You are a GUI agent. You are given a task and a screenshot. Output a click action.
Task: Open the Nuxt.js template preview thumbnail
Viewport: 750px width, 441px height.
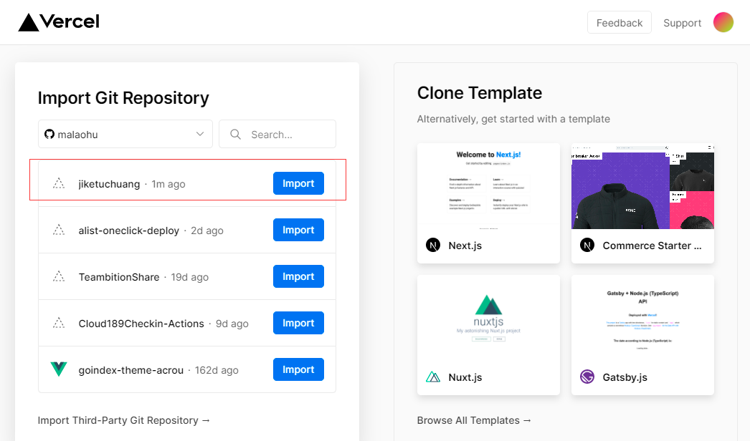(x=488, y=318)
